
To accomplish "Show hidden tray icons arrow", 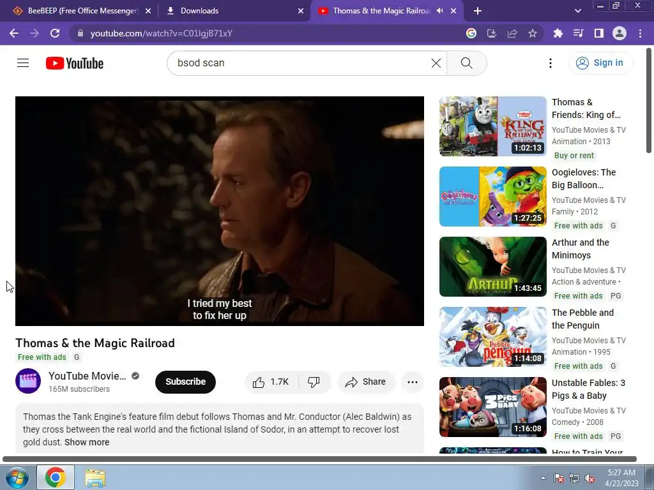I will click(x=543, y=478).
